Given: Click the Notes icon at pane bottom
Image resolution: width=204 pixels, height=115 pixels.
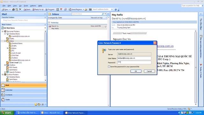Looking at the screenshot, I should pyautogui.click(x=36, y=104).
